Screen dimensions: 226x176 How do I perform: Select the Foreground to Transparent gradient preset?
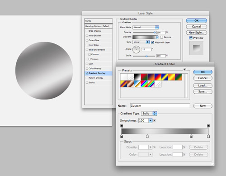[x=131, y=77]
